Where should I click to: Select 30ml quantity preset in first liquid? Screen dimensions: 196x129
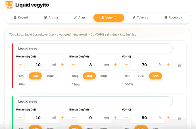point(50,76)
